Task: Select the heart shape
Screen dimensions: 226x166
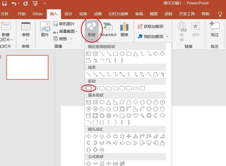Action: [x=136, y=116]
